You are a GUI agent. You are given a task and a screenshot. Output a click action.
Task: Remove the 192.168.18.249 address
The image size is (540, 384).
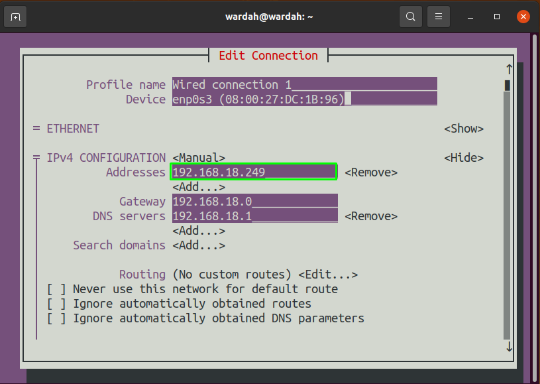[371, 172]
